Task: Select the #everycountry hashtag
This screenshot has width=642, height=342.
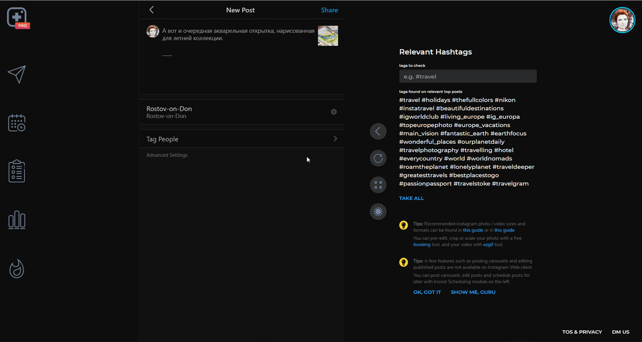Action: (x=421, y=159)
